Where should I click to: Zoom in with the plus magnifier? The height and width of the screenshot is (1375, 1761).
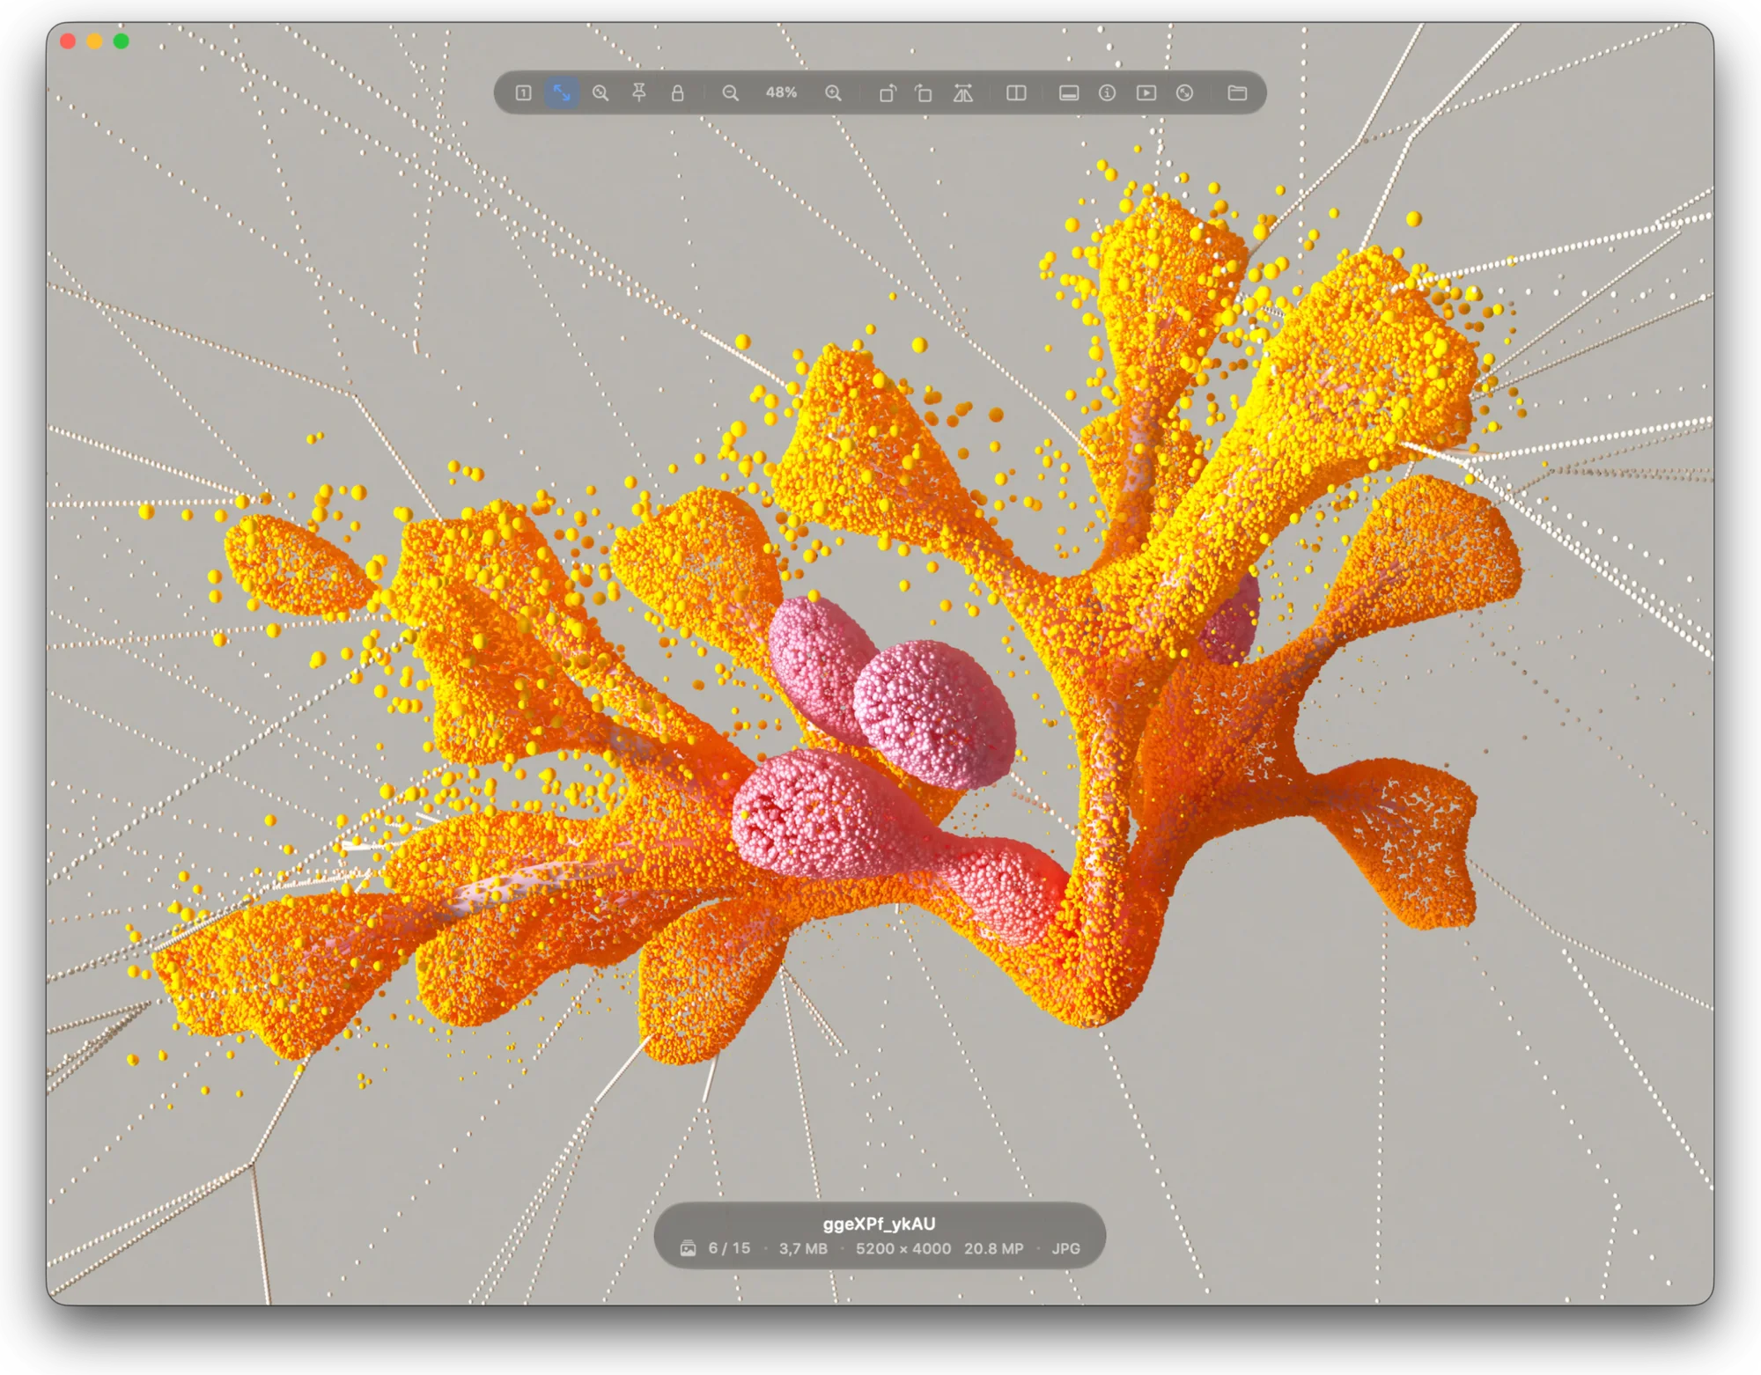[x=833, y=92]
